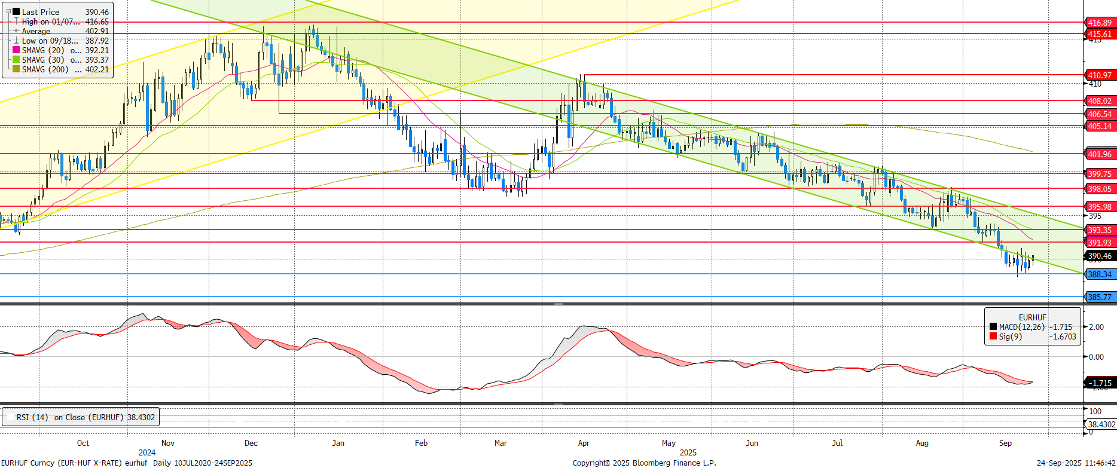This screenshot has width=1117, height=468.
Task: Select the 416.89 red price level tag
Action: 1100,23
